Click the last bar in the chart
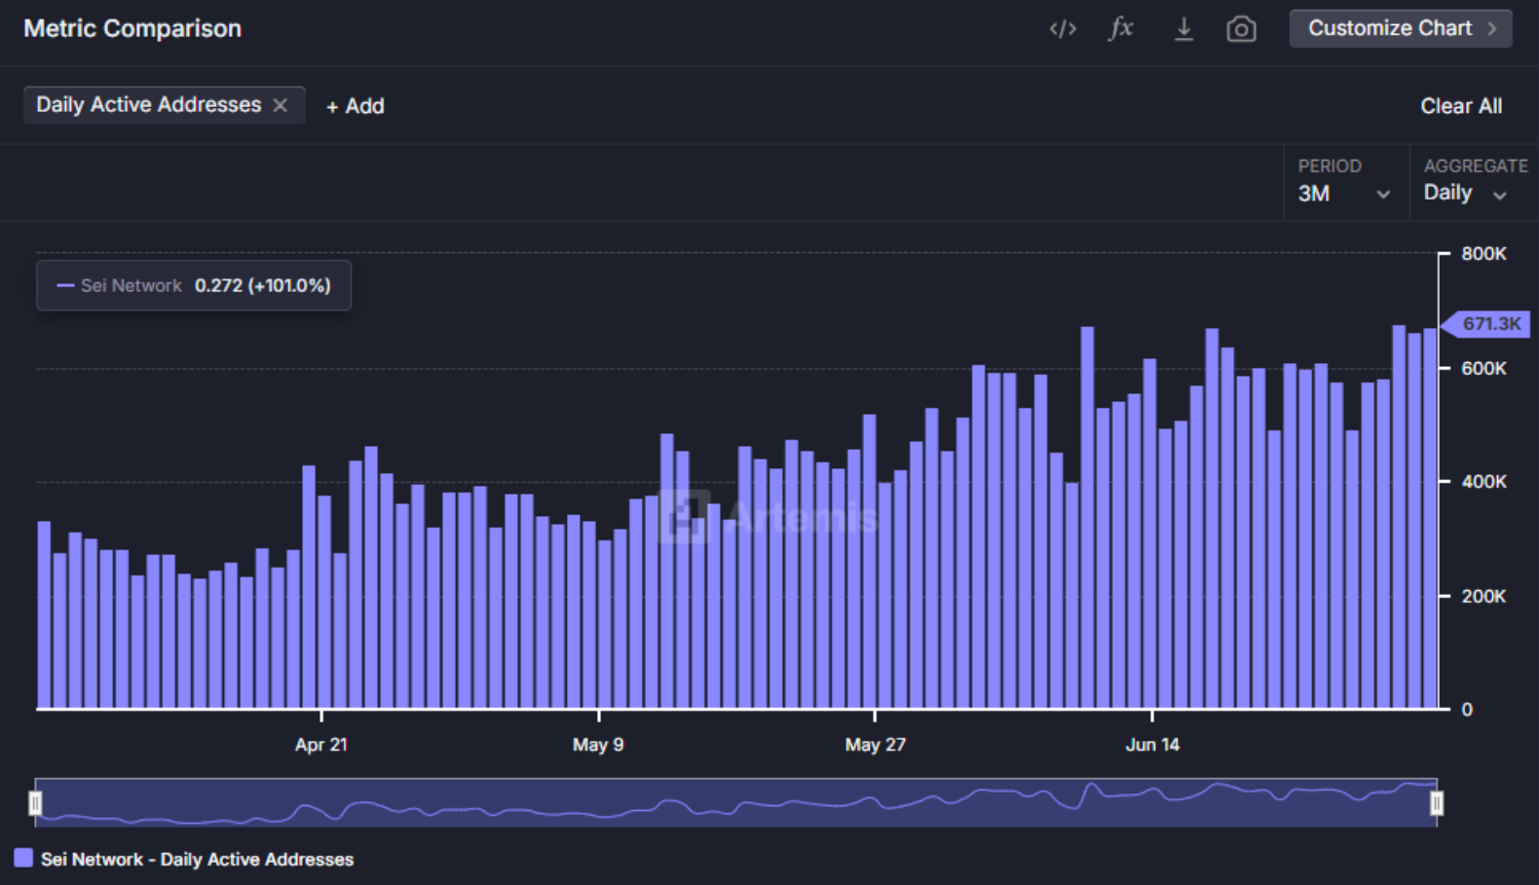This screenshot has height=885, width=1539. [1430, 518]
